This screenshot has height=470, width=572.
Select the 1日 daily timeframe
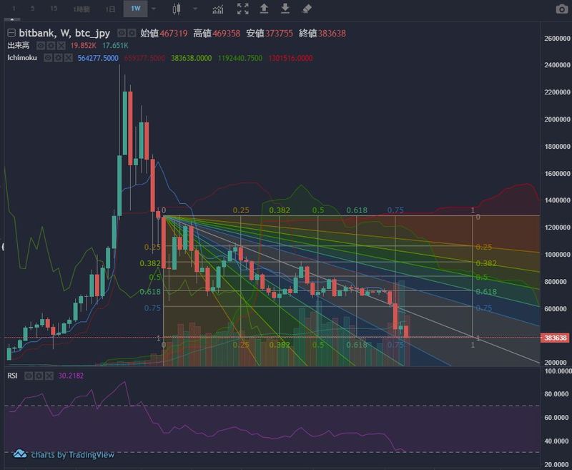click(x=109, y=9)
